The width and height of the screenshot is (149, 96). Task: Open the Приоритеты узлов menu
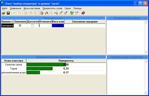[x=52, y=8]
